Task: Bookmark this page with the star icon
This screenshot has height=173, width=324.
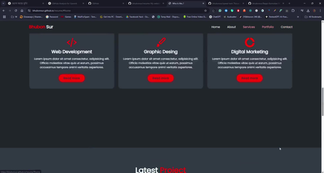Action: coord(205,11)
